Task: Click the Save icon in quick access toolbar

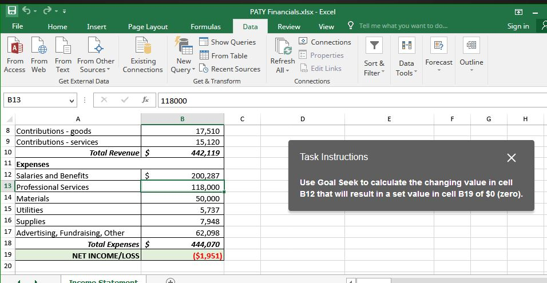Action: 12,11
